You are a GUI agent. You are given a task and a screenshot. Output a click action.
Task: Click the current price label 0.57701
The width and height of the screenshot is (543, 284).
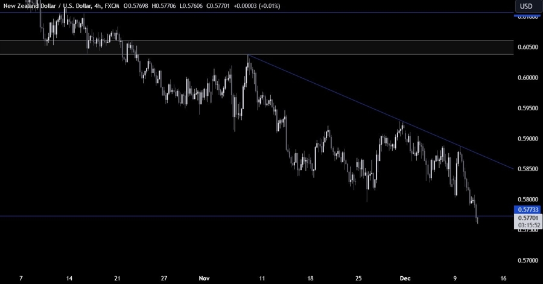[527, 217]
